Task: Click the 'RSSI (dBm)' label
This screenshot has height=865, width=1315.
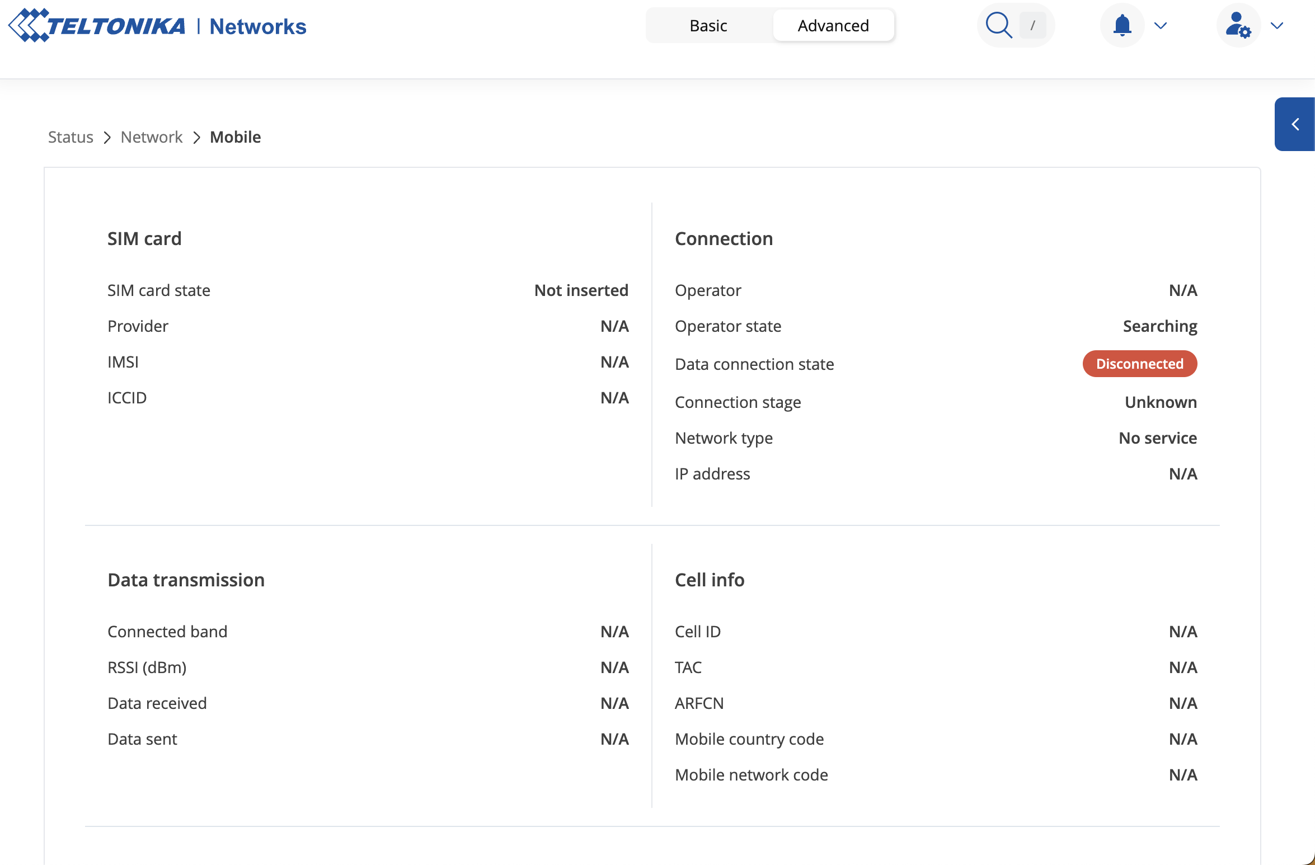Action: coord(147,667)
